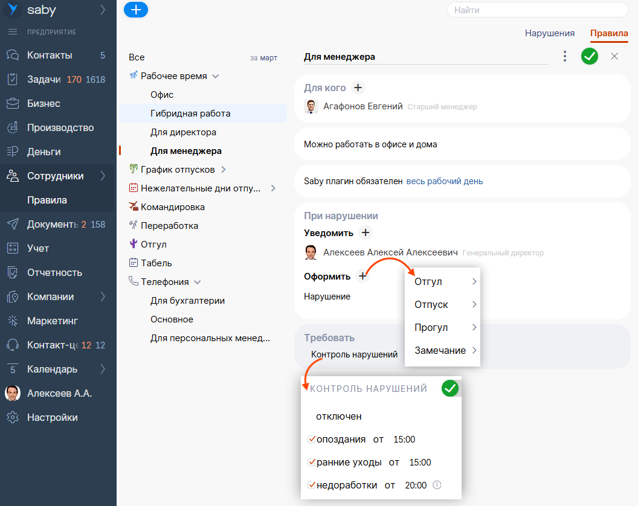The width and height of the screenshot is (638, 506).
Task: Switch to the Нарушения tab
Action: pos(549,33)
